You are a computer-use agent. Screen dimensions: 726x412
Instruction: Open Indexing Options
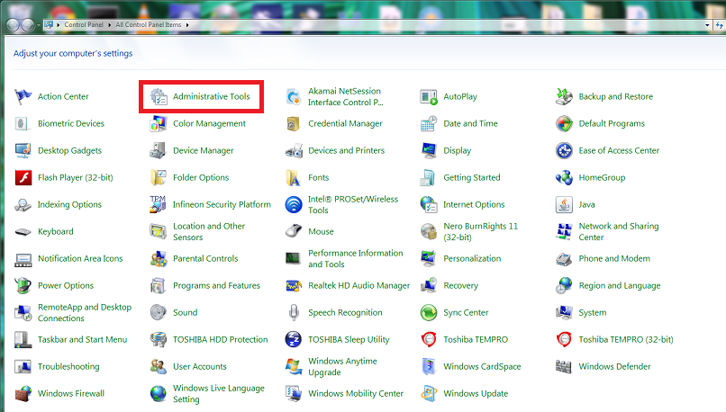click(69, 204)
